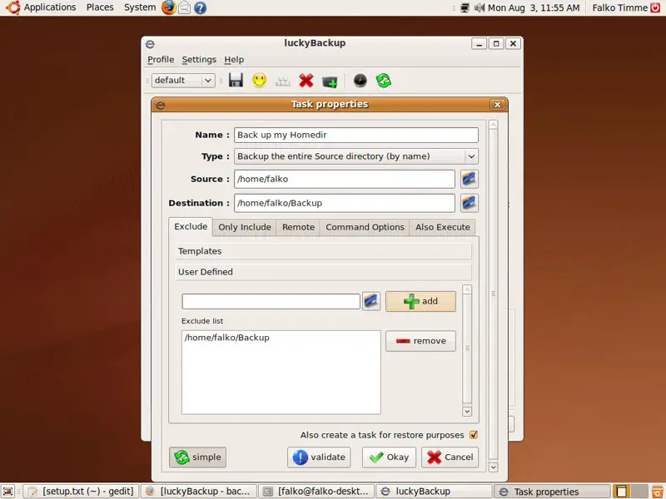Open the Profile menu
This screenshot has height=499, width=666.
161,59
